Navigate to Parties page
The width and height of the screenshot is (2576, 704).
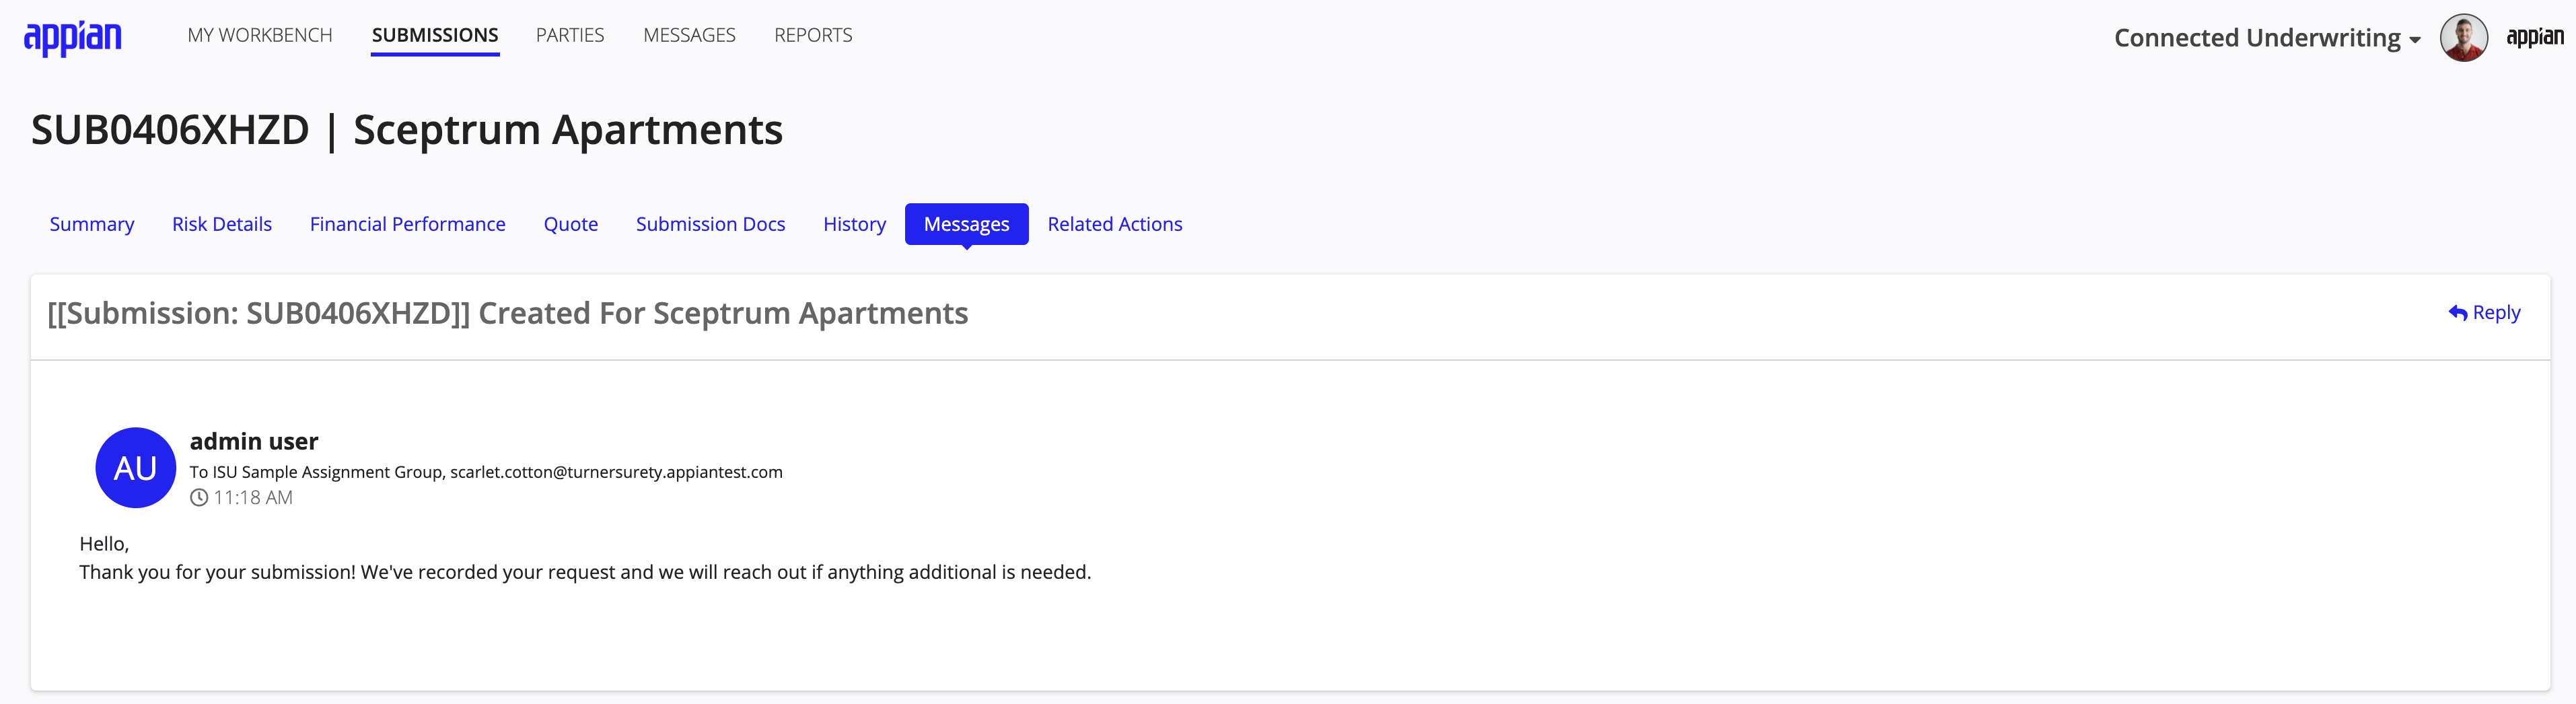570,35
